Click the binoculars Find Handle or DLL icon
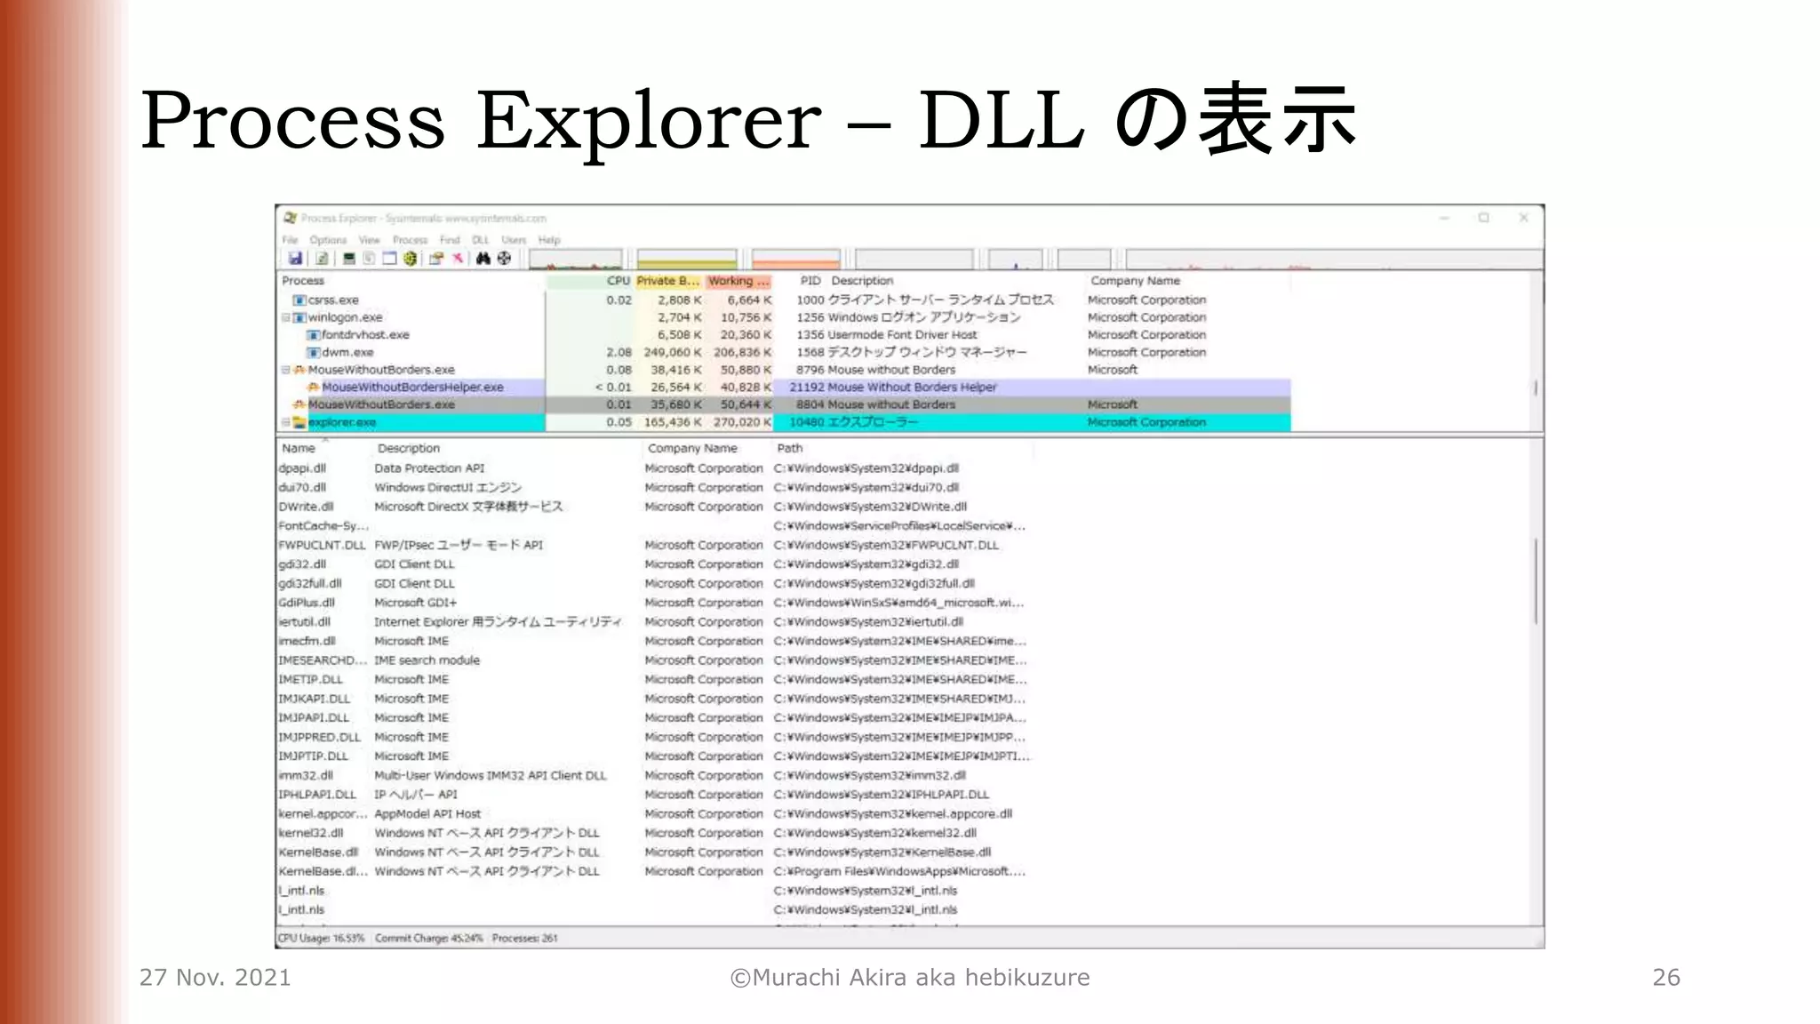1820x1024 pixels. pos(483,259)
